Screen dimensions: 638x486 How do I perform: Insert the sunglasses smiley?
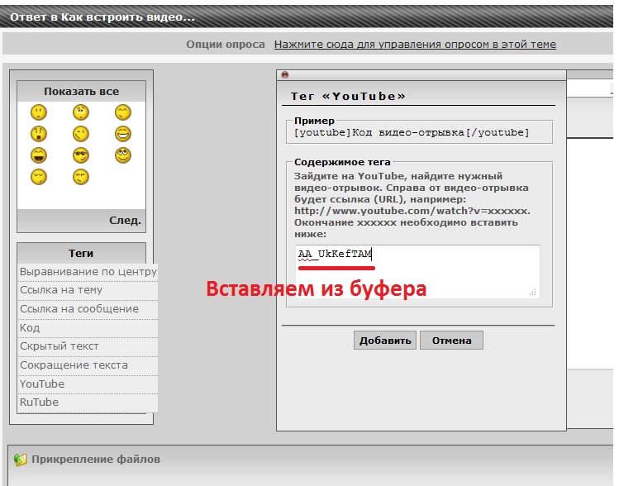tap(80, 155)
